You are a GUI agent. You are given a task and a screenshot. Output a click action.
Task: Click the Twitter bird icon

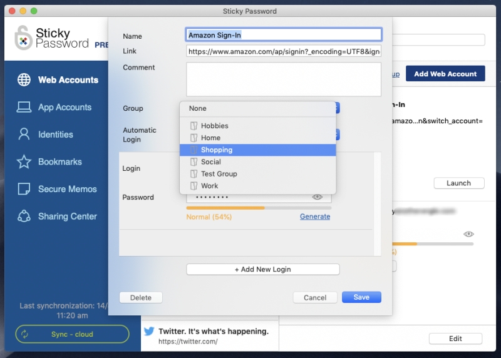pyautogui.click(x=149, y=331)
